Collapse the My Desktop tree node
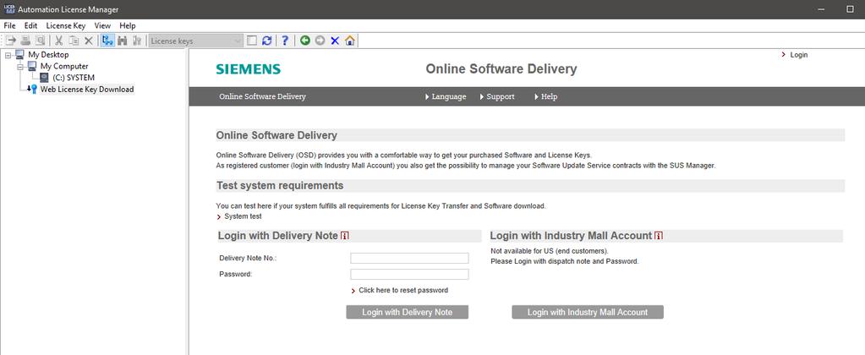The width and height of the screenshot is (865, 355). 8,55
